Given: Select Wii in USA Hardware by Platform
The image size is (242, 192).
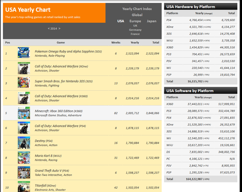Looking at the screenshot, I should tap(168, 68).
